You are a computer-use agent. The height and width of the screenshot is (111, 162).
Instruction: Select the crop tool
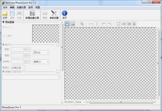tap(82, 24)
